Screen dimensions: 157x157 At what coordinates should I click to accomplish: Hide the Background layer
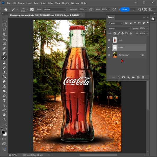(x=109, y=55)
